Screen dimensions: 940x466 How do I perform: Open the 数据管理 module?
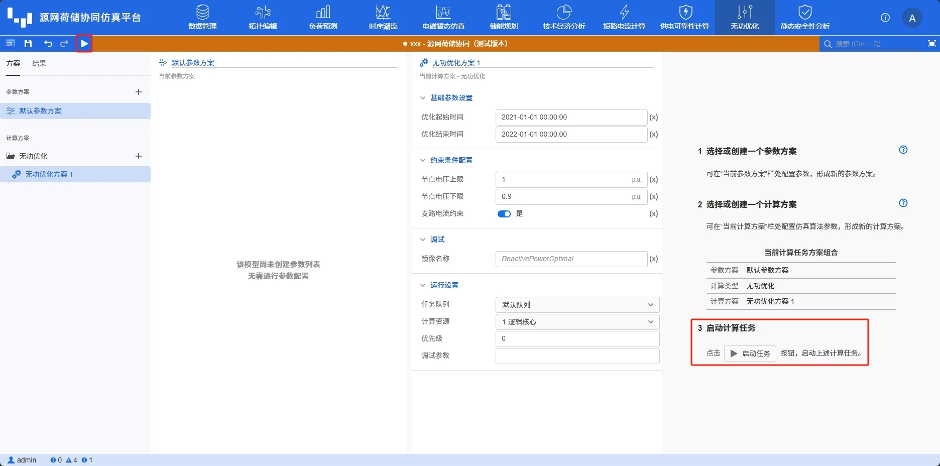click(202, 18)
